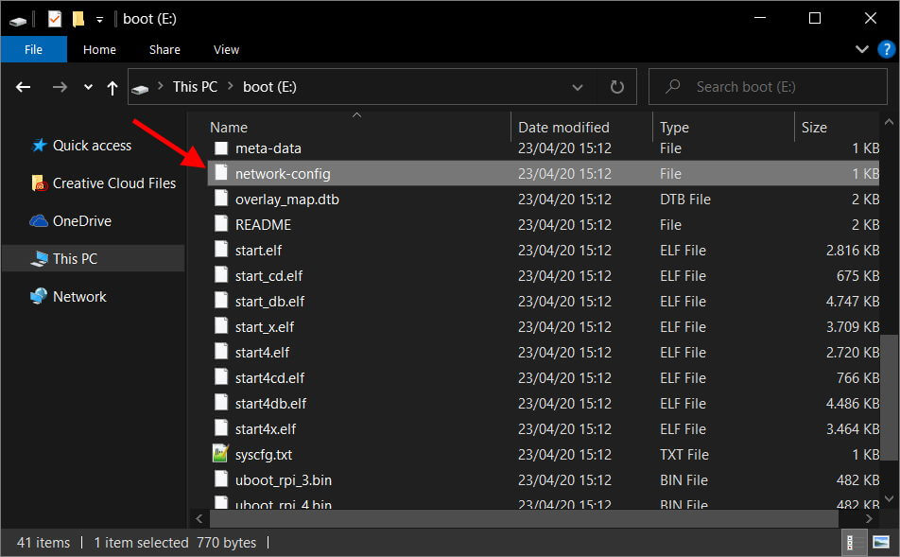Viewport: 900px width, 557px height.
Task: Click the This PC computer icon
Action: [39, 259]
